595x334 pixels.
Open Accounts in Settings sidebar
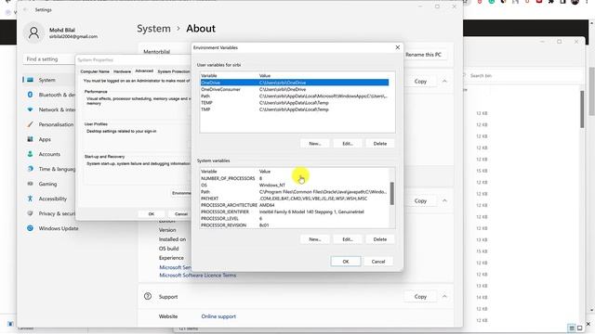[48, 154]
